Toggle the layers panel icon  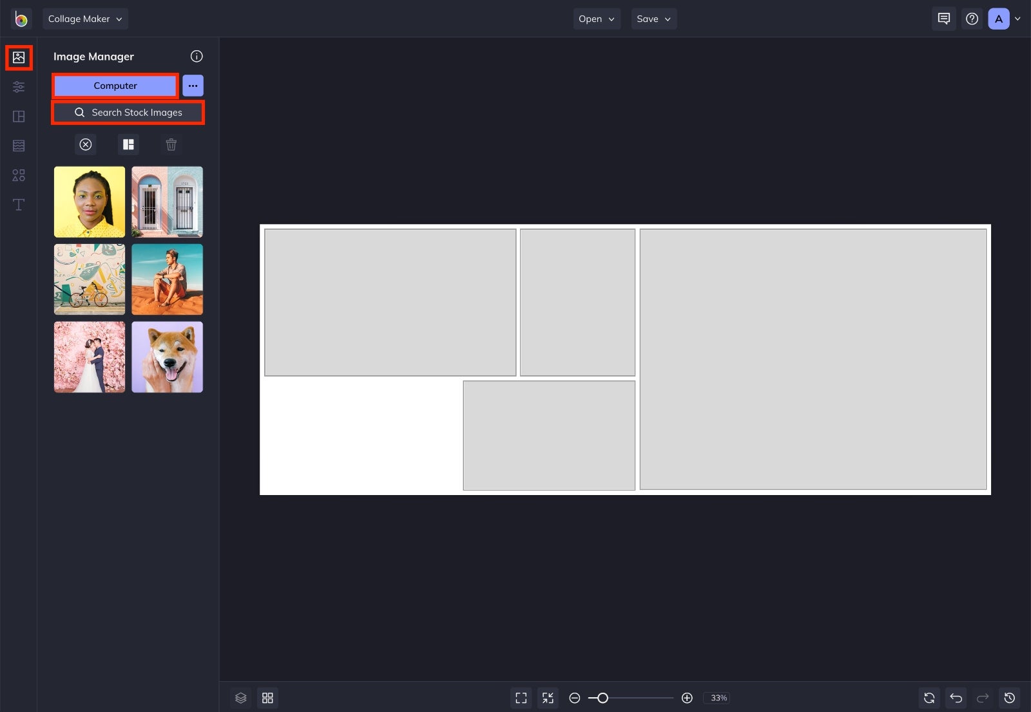click(241, 698)
